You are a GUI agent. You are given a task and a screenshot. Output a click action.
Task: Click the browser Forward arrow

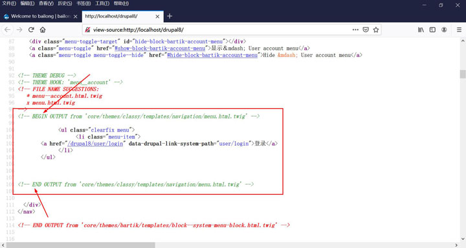tap(19, 30)
